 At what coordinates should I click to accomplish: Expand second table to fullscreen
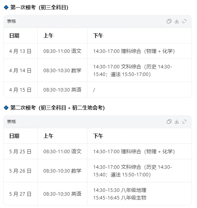pos(184,122)
